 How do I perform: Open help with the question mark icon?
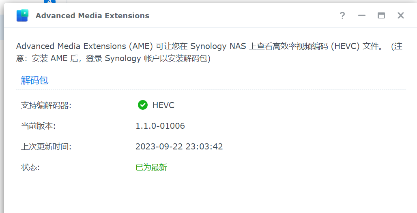(x=342, y=15)
